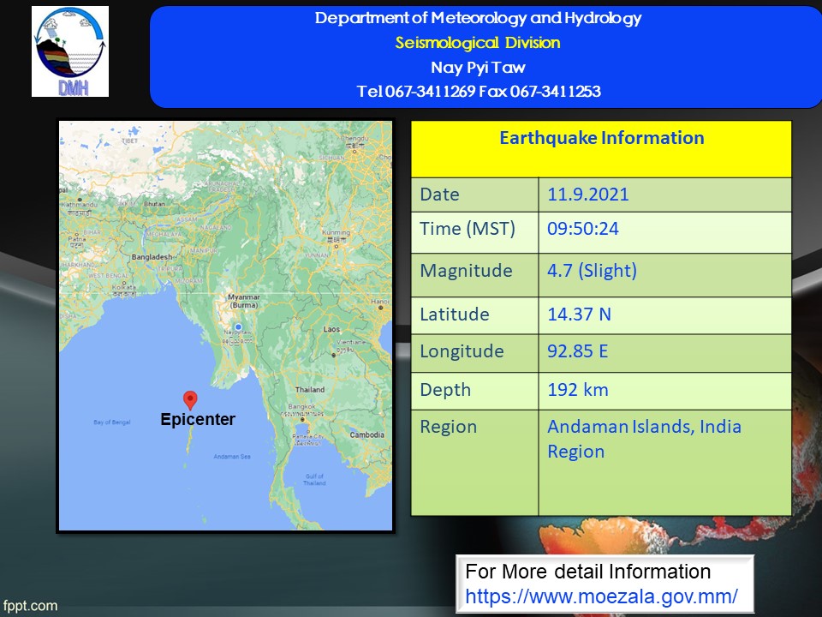Select the longitude value '92.85 E'
The image size is (822, 617).
click(578, 351)
